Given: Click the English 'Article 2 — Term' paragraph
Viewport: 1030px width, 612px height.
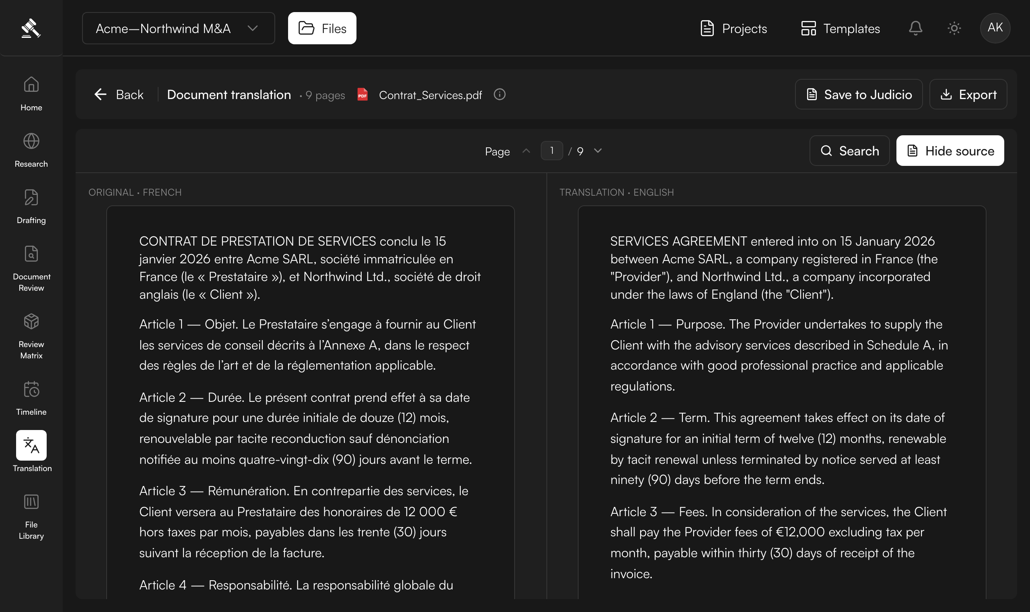Looking at the screenshot, I should [778, 448].
